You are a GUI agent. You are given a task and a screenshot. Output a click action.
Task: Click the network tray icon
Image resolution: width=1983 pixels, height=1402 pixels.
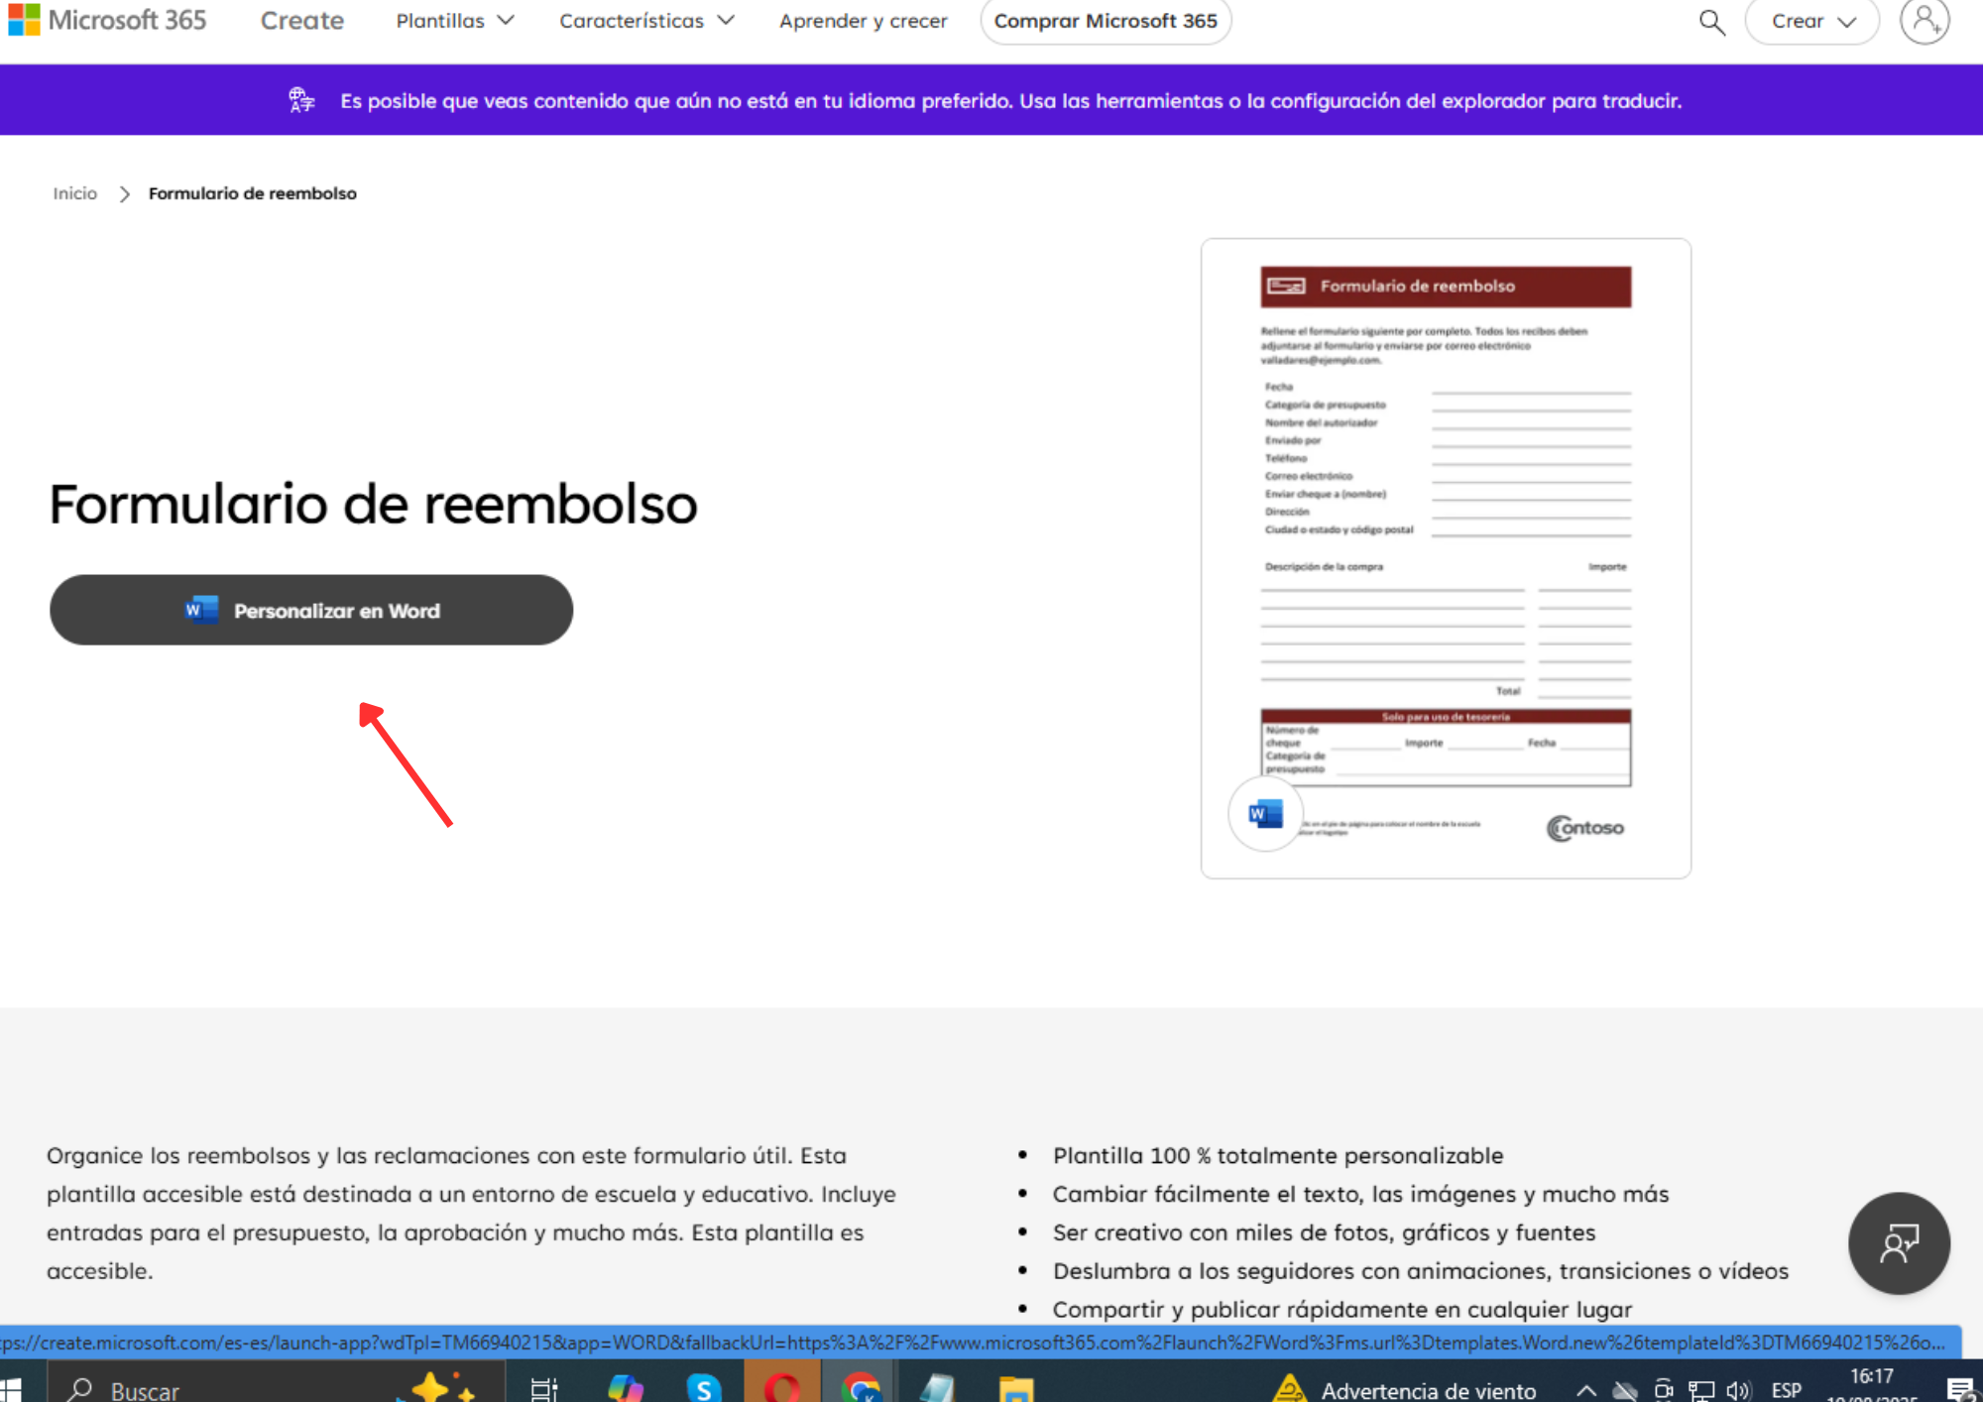pos(1701,1389)
